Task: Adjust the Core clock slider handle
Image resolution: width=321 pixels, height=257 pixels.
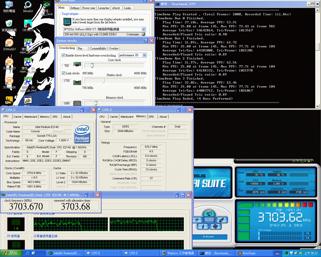Action: pos(92,66)
